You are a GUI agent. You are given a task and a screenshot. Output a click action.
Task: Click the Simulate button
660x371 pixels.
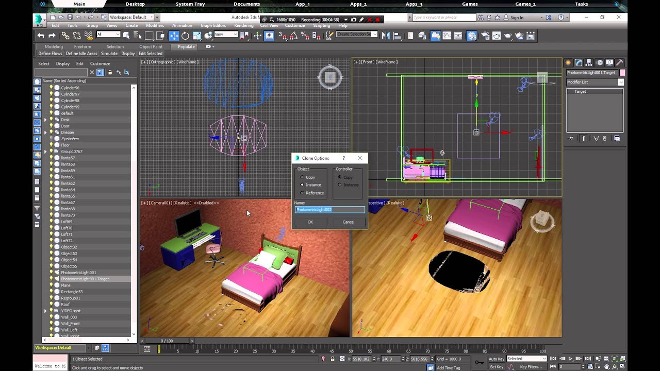pos(109,54)
